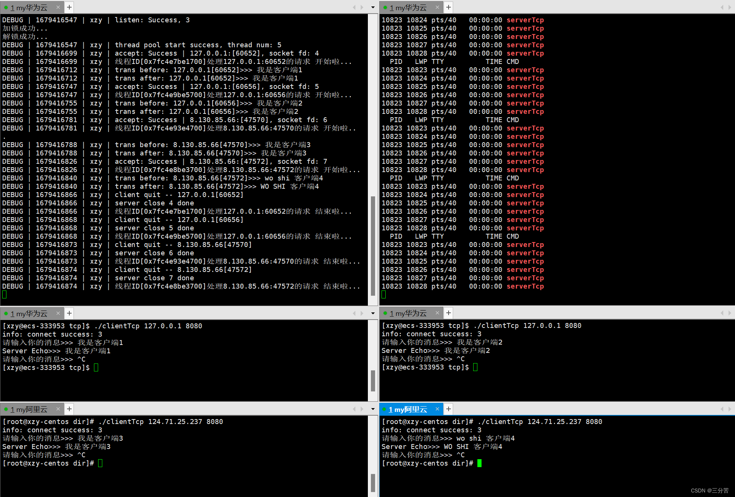The width and height of the screenshot is (735, 497).
Task: Click the '解锁成功...' line in the server log
Action: click(x=25, y=37)
